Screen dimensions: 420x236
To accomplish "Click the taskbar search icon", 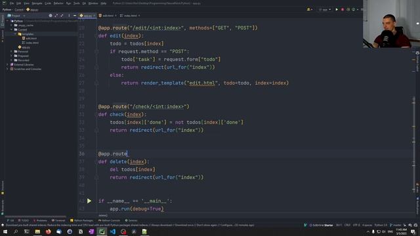I will pyautogui.click(x=16, y=231).
